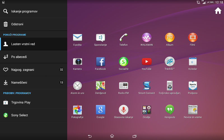Tap the white home icon at top right
Screen dimensions: 224x140
218,11
